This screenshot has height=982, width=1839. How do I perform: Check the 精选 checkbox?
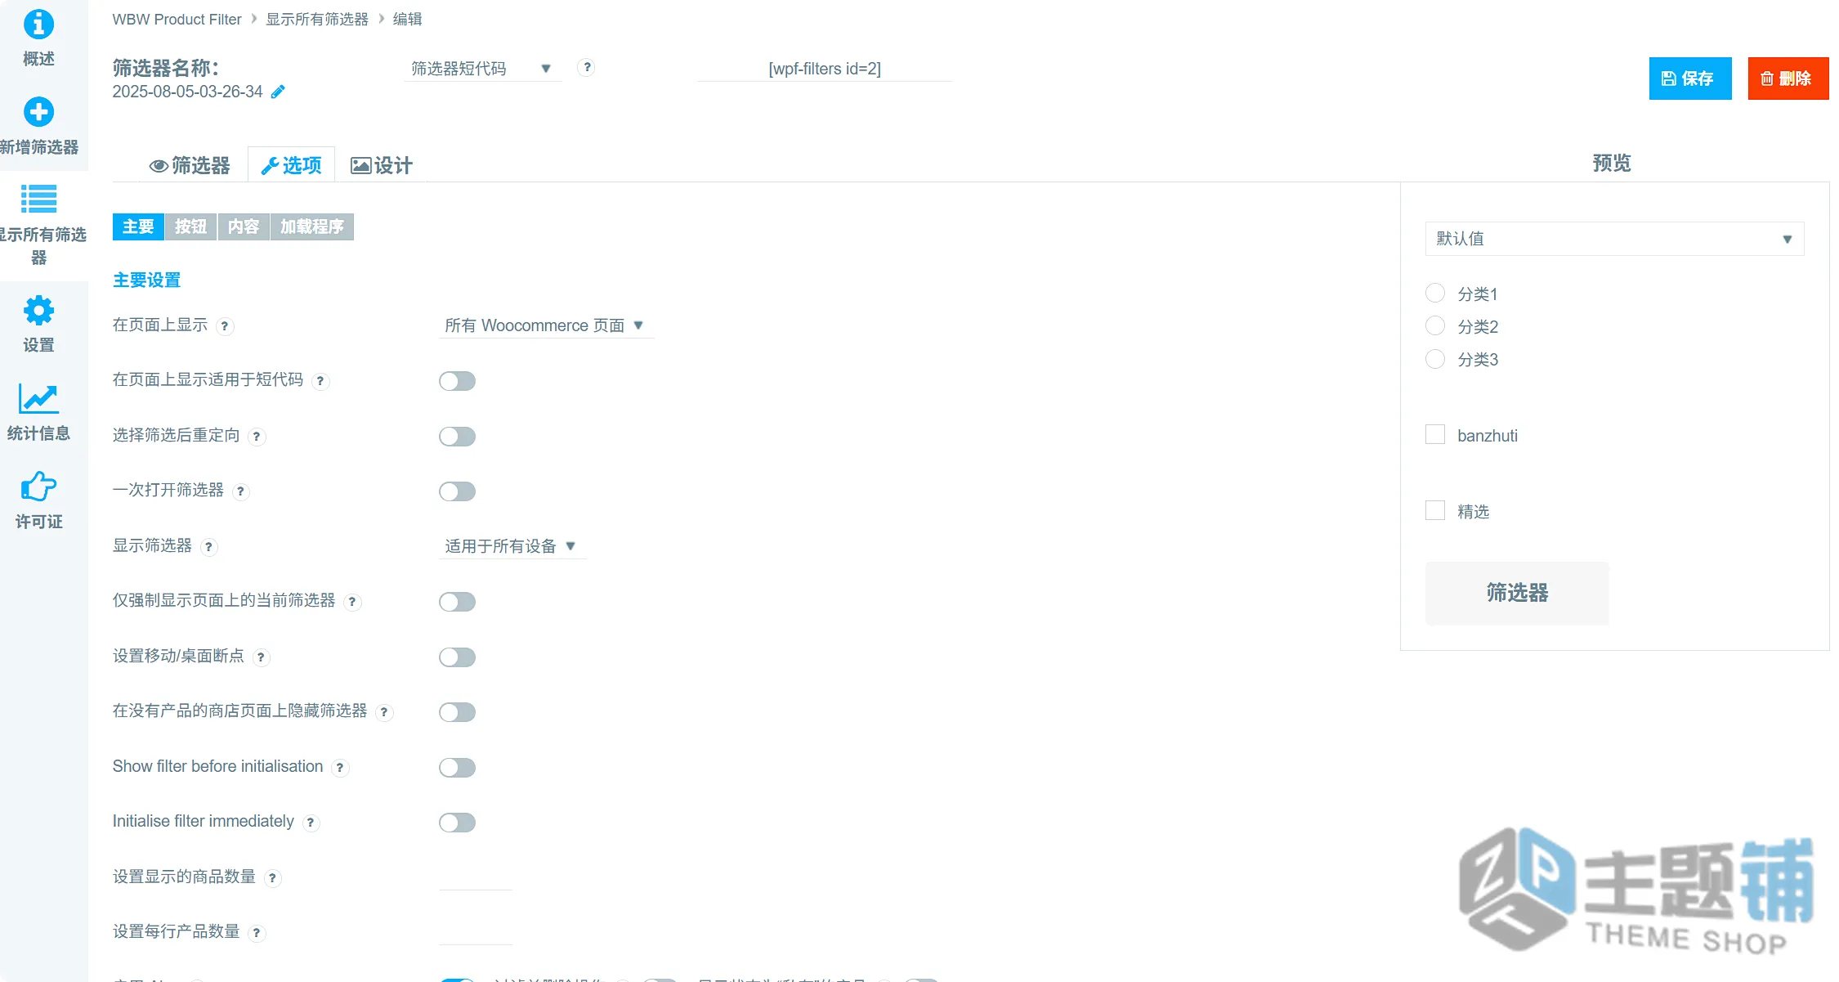point(1435,510)
